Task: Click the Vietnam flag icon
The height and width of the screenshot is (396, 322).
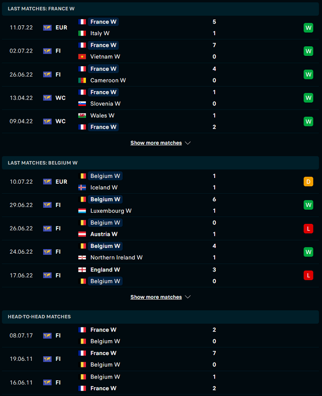Action: (x=82, y=57)
